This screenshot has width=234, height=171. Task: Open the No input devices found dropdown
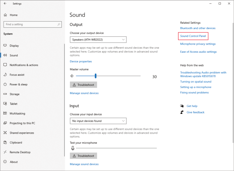point(98,121)
